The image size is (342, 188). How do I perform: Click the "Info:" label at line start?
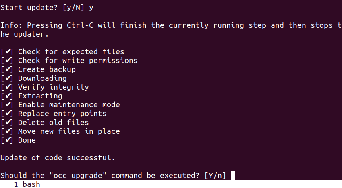(11, 25)
